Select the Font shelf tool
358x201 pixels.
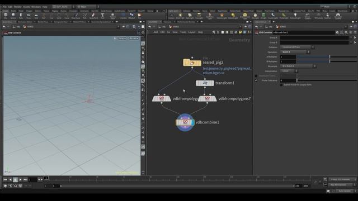(x=102, y=16)
